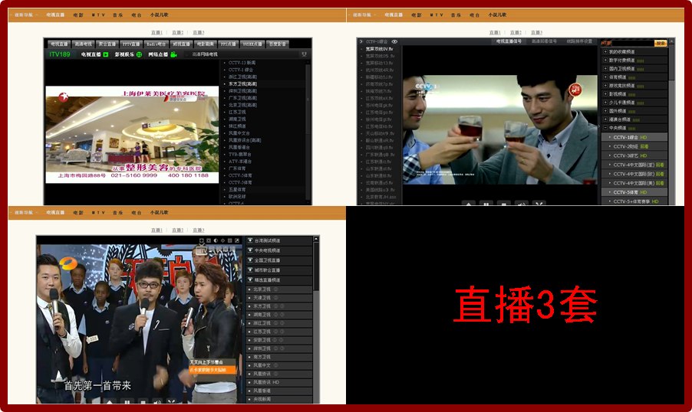
Task: Click the green play icon beside 电视直播
Action: [x=107, y=54]
